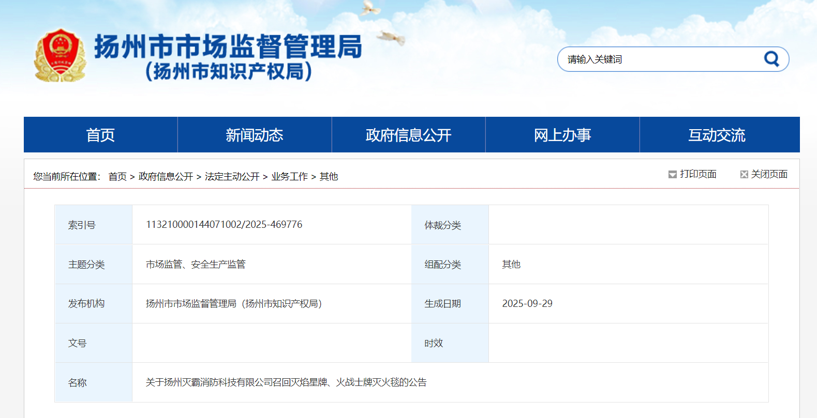Click the national emblem logo
817x418 pixels.
tap(60, 55)
